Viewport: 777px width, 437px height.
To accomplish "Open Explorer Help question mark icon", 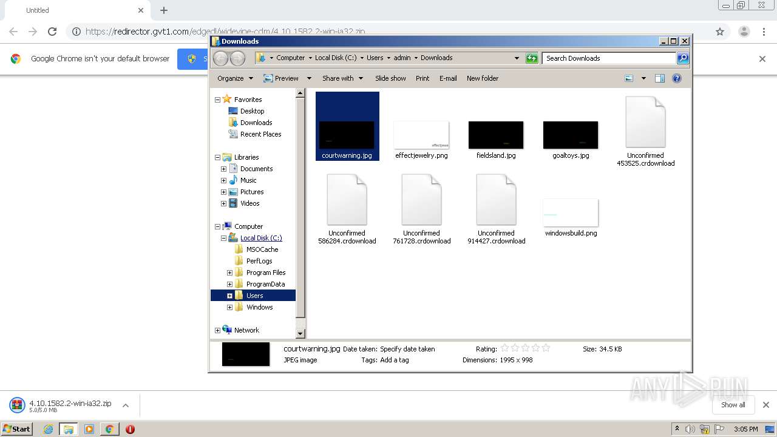I will 677,78.
